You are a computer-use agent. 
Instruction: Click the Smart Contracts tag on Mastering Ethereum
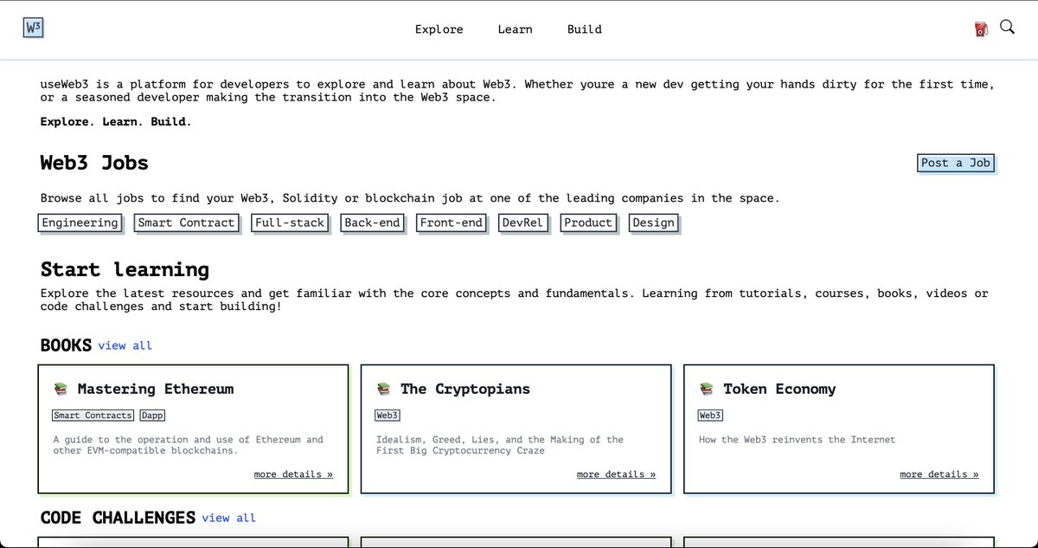93,416
